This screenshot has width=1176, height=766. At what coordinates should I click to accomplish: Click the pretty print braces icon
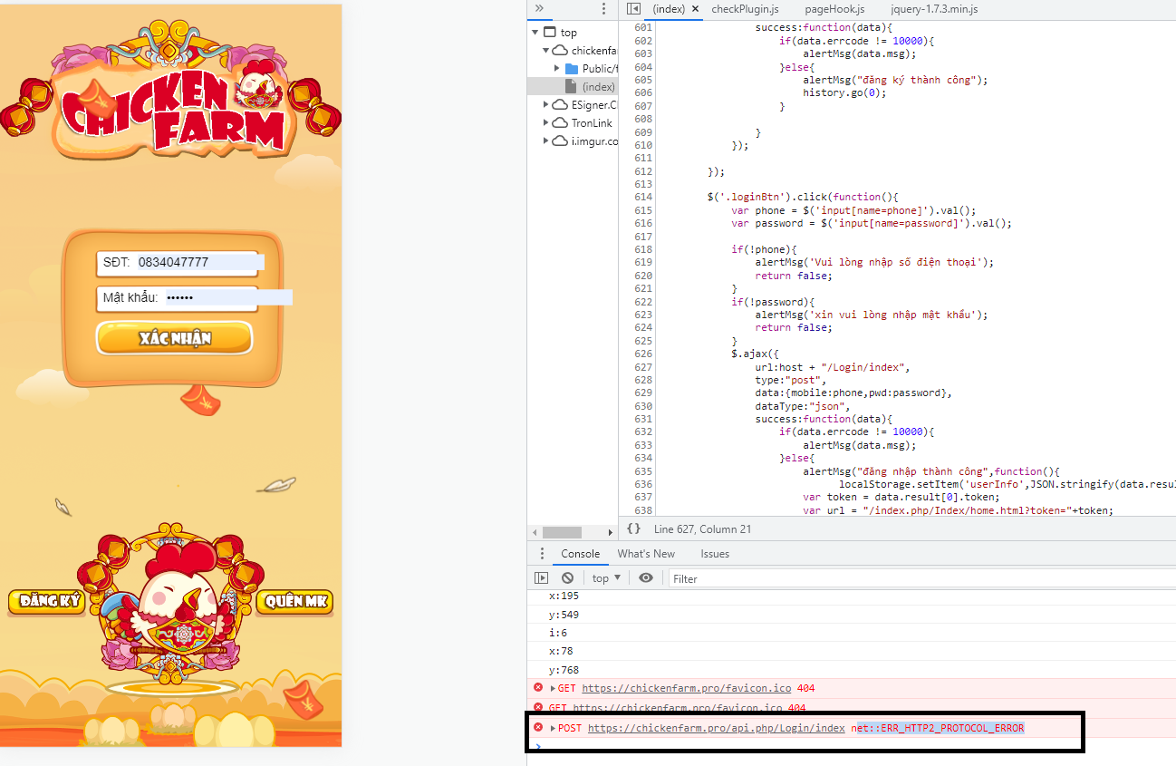coord(633,529)
